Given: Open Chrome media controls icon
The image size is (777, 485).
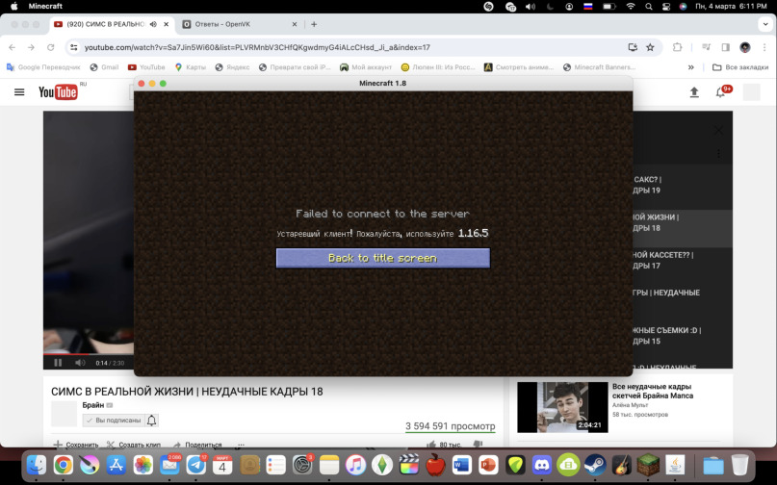Looking at the screenshot, I should point(706,47).
